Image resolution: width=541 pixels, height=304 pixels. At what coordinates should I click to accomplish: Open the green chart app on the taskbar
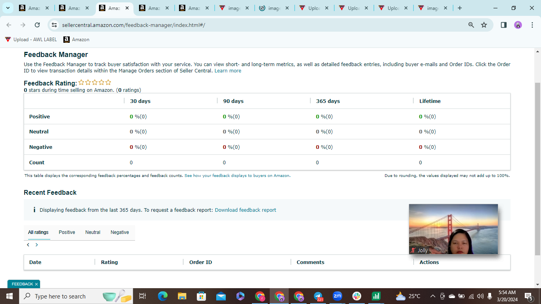[376, 296]
